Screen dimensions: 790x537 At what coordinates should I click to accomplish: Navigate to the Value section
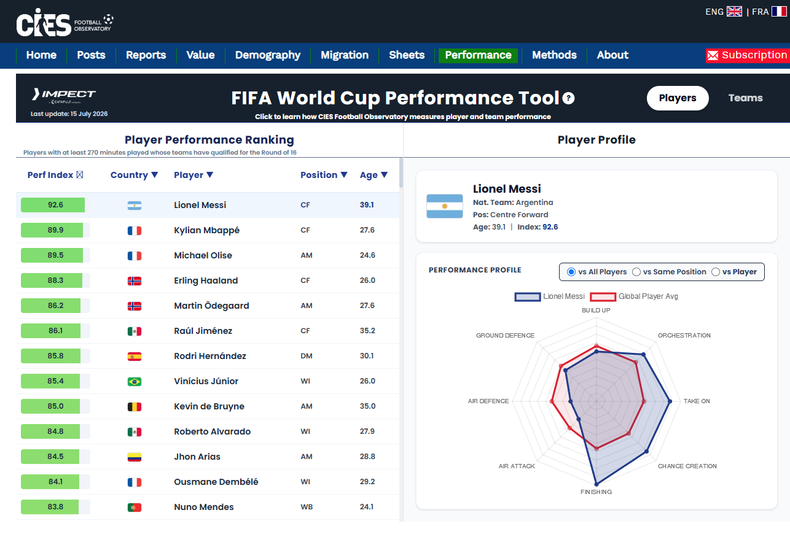point(201,55)
